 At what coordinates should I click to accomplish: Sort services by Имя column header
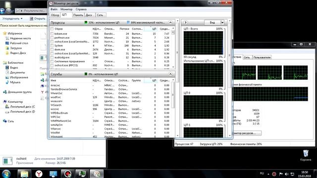point(70,80)
